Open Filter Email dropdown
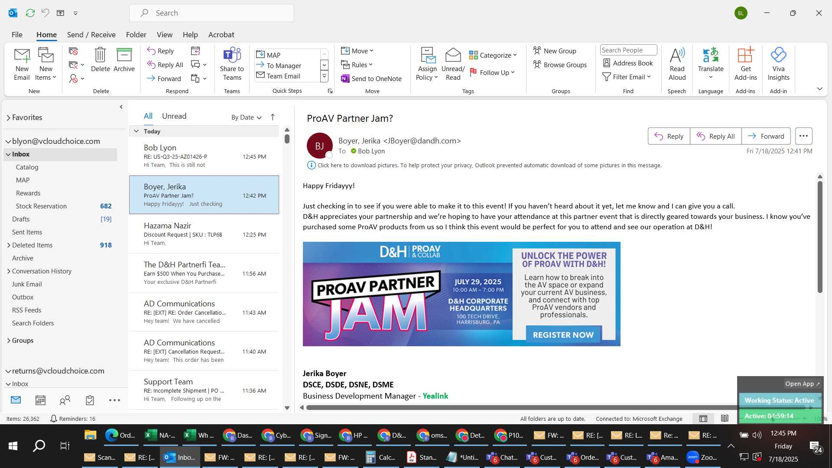 click(627, 77)
